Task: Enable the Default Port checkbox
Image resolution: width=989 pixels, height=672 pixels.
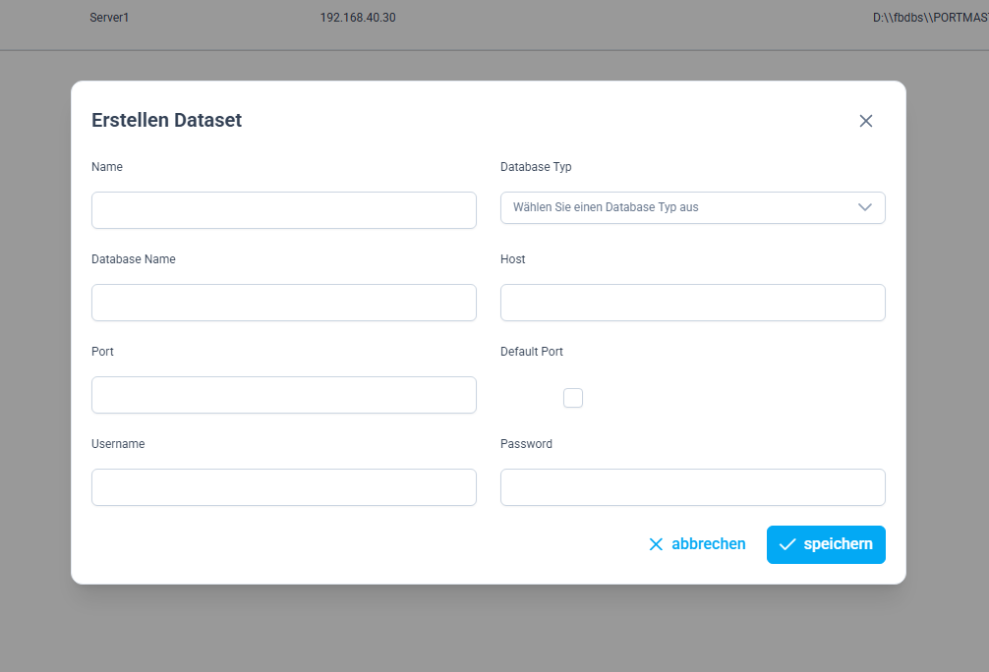Action: click(573, 398)
